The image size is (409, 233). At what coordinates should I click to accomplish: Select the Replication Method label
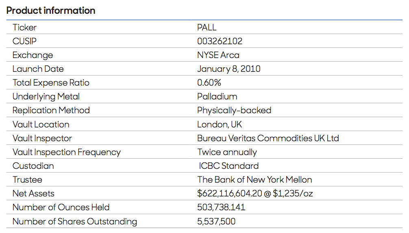pyautogui.click(x=51, y=110)
